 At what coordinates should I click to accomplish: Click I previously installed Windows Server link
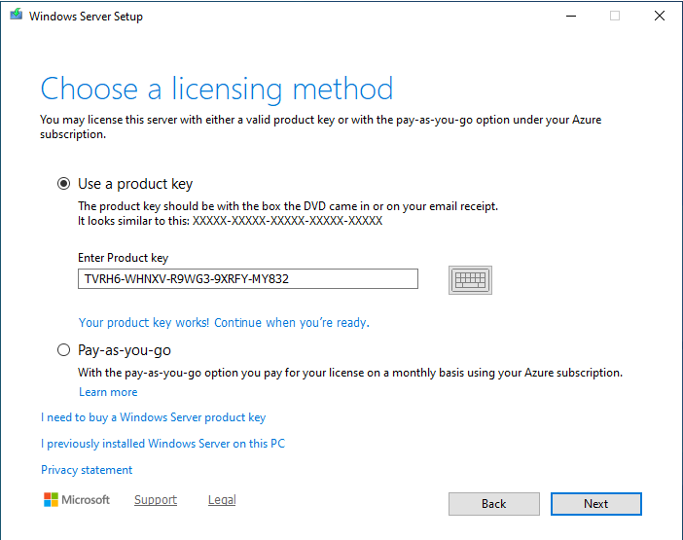pos(162,444)
